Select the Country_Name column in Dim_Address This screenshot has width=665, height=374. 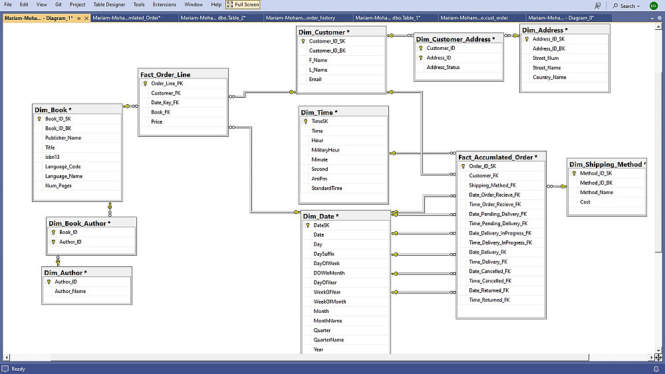pyautogui.click(x=565, y=77)
